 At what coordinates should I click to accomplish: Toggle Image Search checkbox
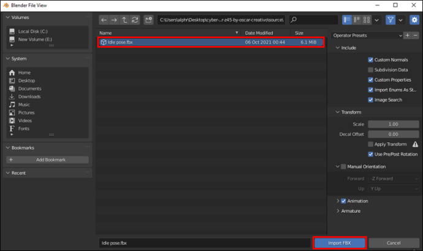point(370,99)
